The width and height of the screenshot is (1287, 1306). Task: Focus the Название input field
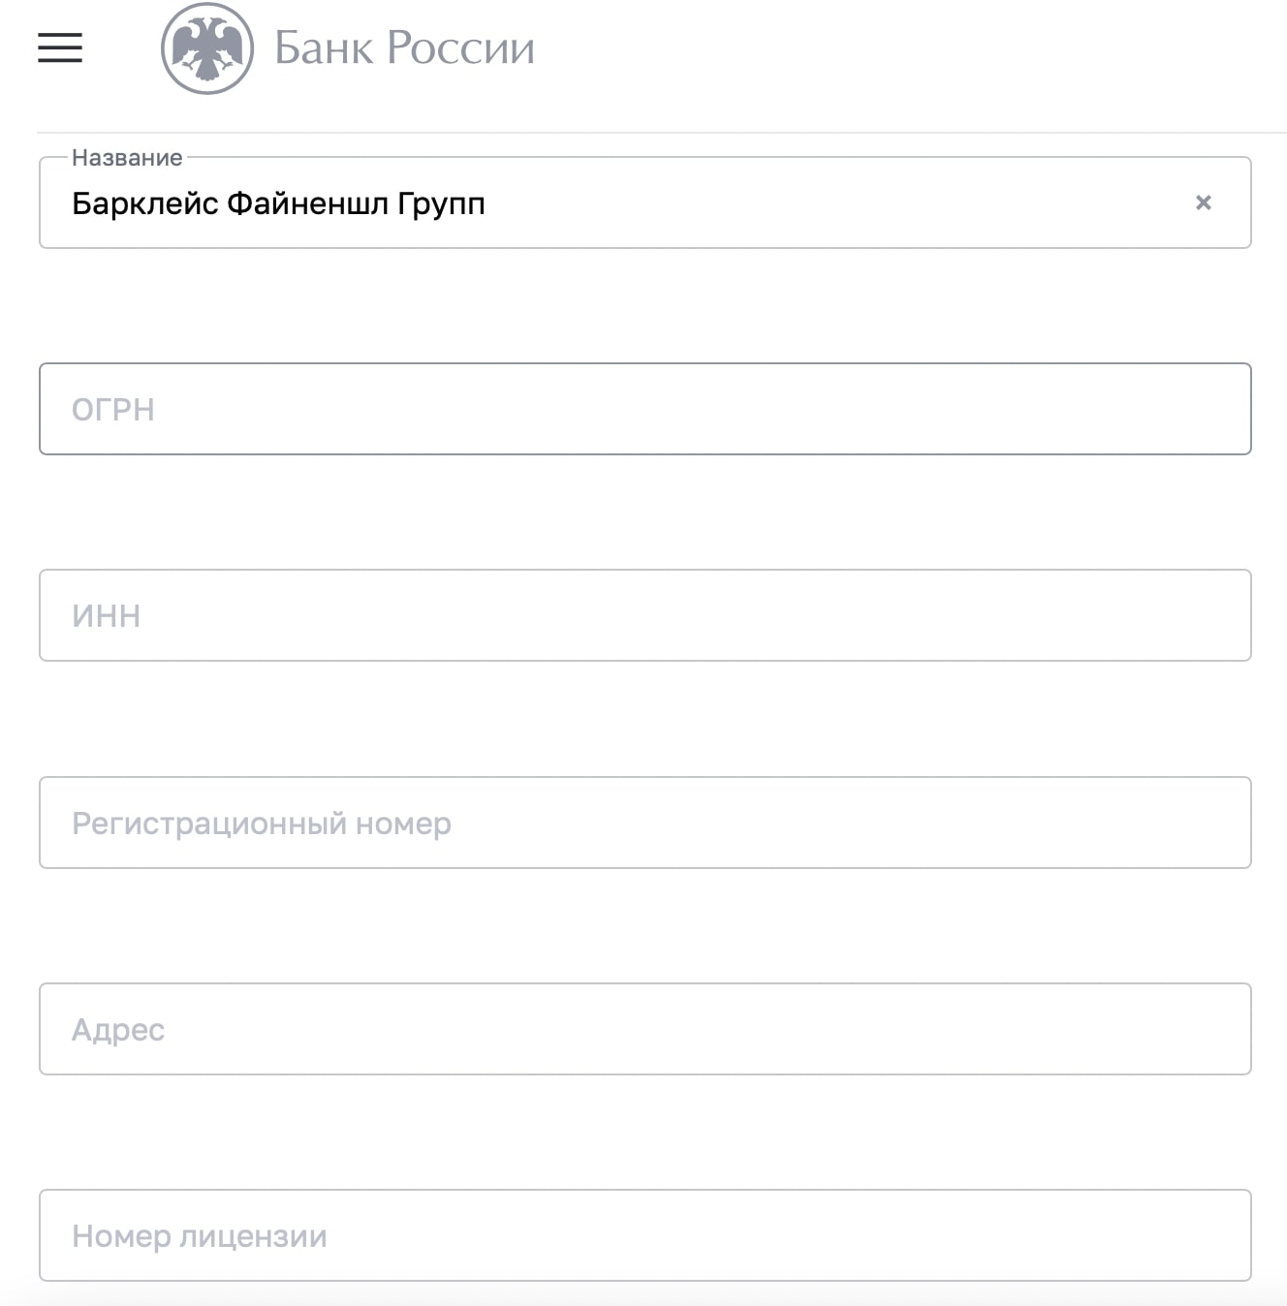(x=645, y=202)
